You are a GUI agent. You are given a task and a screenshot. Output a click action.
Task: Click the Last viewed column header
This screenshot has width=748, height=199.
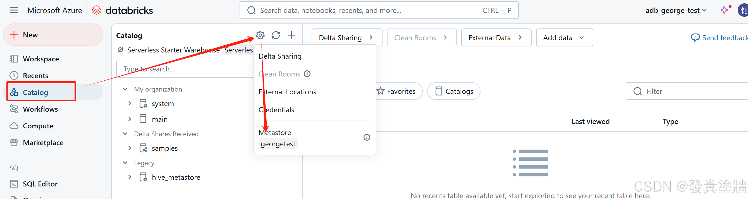(x=590, y=121)
